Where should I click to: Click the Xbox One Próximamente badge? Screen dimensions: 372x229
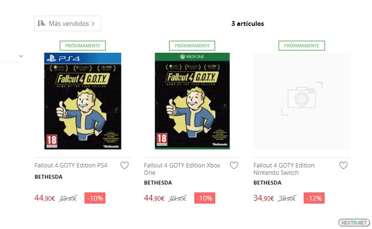(192, 45)
